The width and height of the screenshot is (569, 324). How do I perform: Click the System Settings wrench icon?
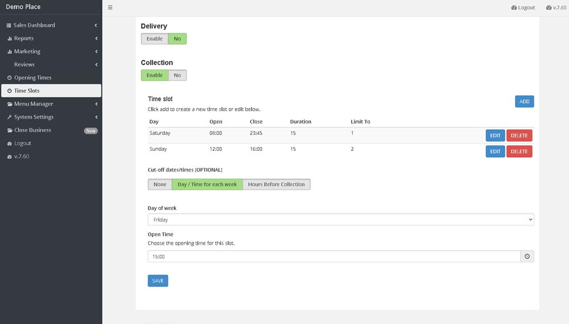pyautogui.click(x=9, y=117)
